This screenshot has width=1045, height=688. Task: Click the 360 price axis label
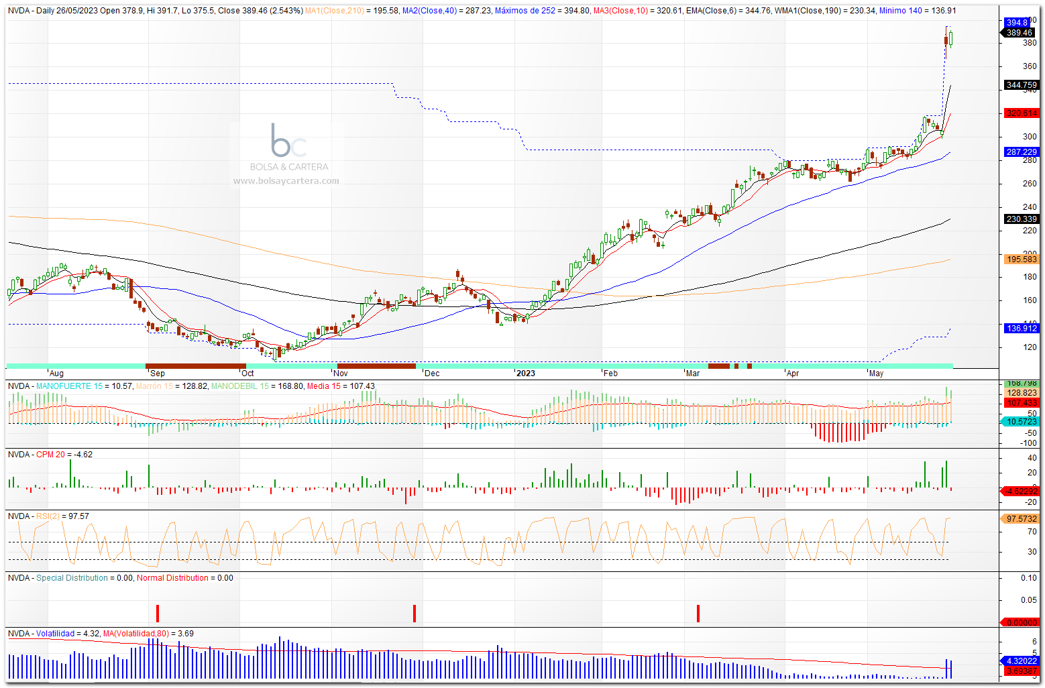[x=1030, y=66]
